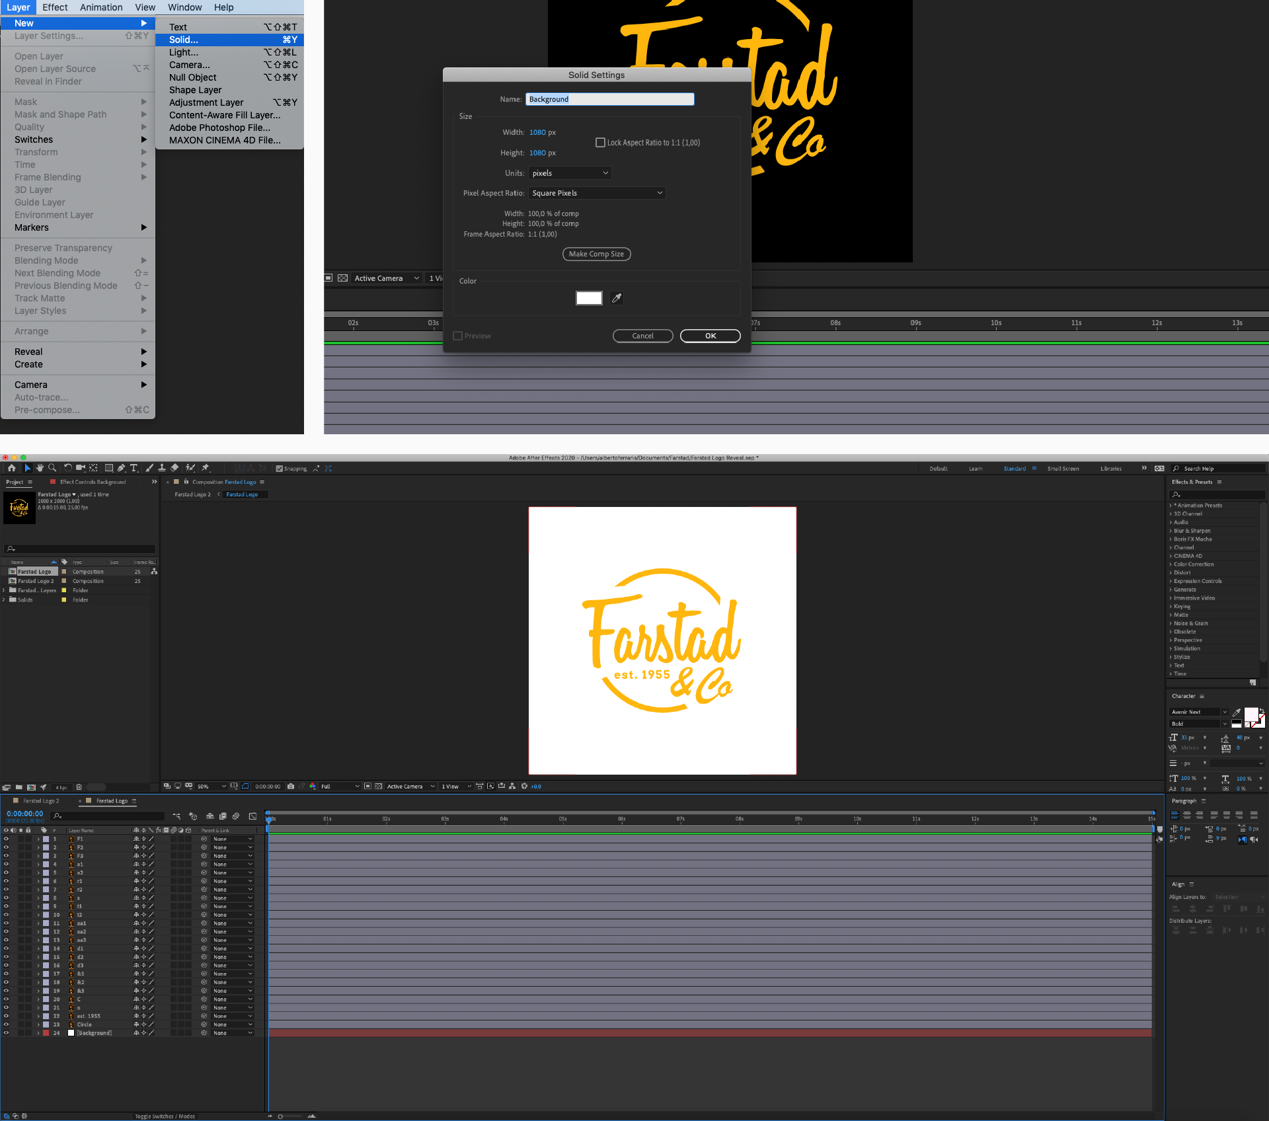Expand Animation Presets in Effects panel
The width and height of the screenshot is (1269, 1121).
(1171, 506)
